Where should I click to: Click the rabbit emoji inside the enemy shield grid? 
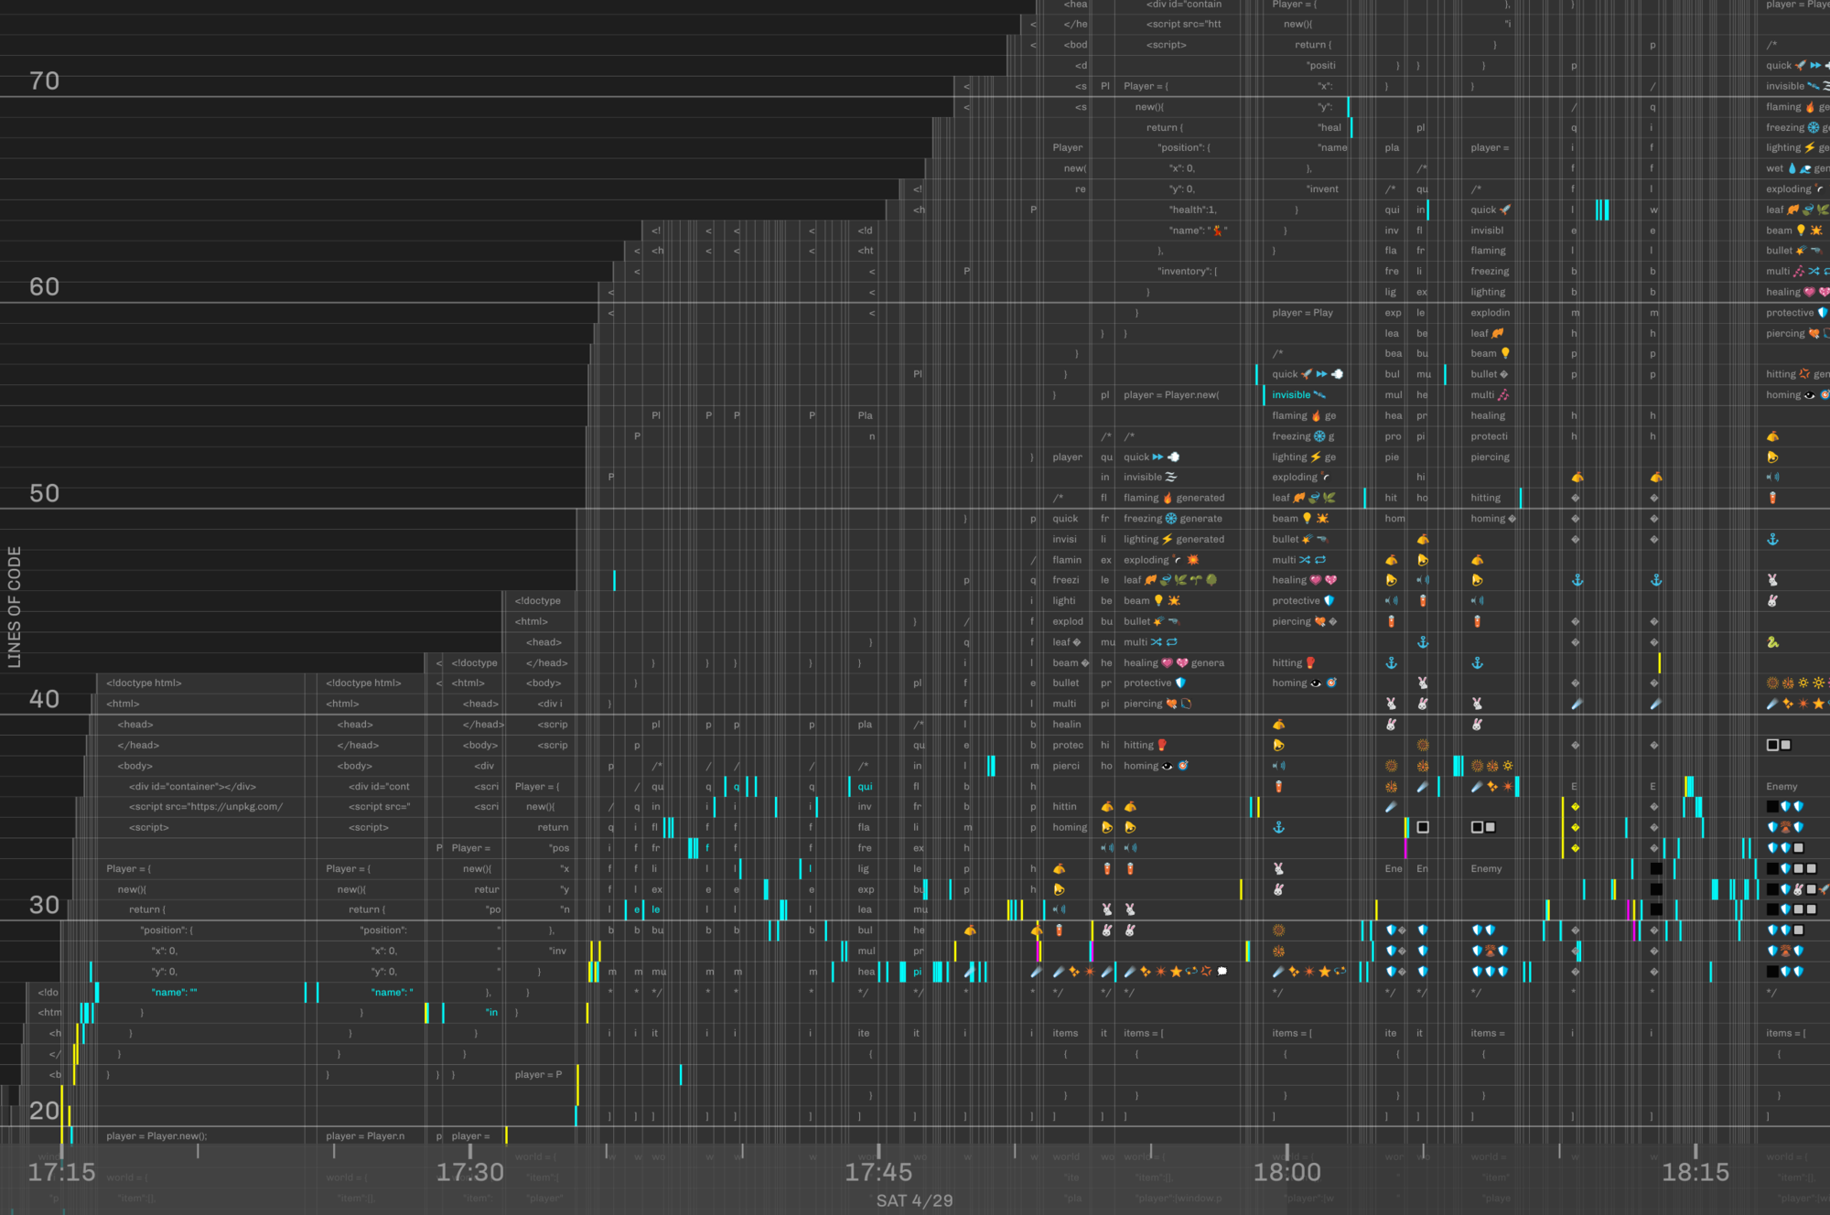point(1798,889)
